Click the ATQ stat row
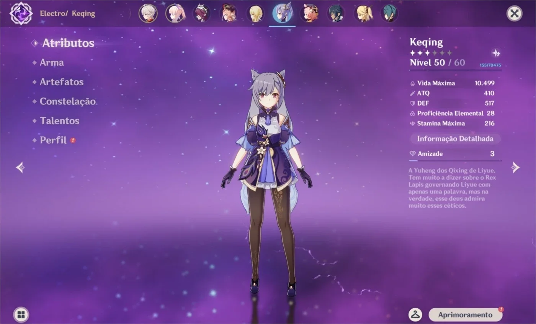 [452, 93]
